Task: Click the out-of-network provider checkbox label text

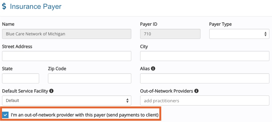Action: (85, 115)
